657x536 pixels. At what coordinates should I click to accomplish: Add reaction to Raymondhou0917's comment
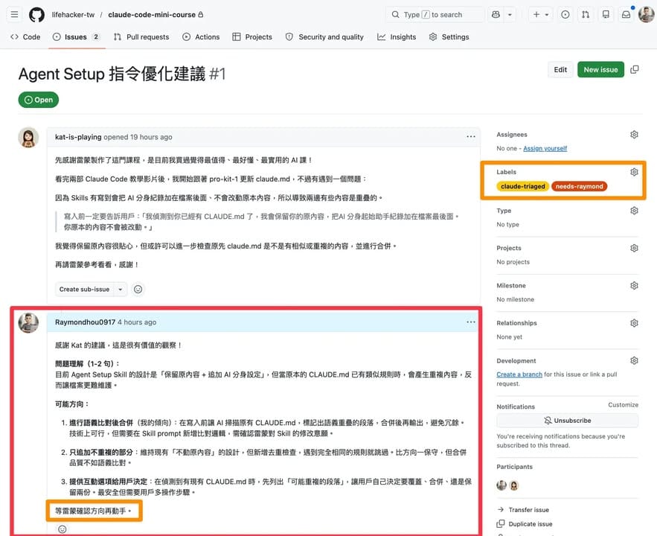[62, 529]
